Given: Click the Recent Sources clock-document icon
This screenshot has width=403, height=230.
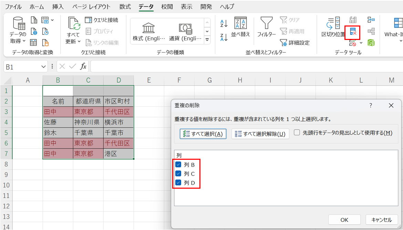Looking at the screenshot, I should tap(45, 31).
